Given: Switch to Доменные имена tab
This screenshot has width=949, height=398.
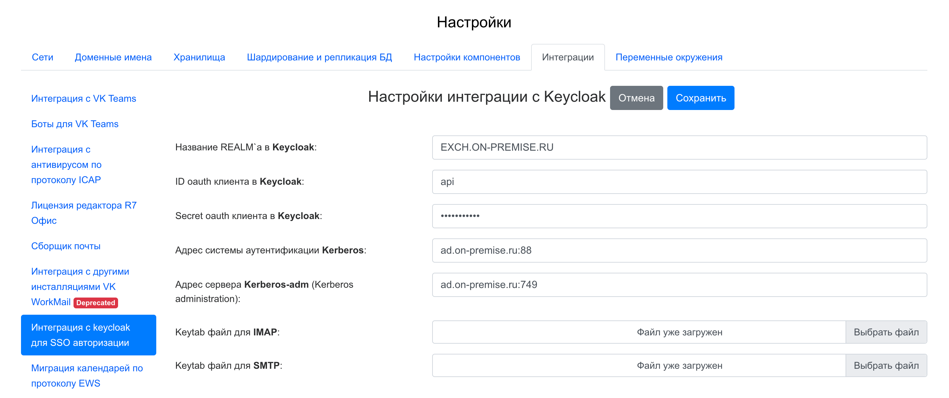Looking at the screenshot, I should (x=113, y=58).
